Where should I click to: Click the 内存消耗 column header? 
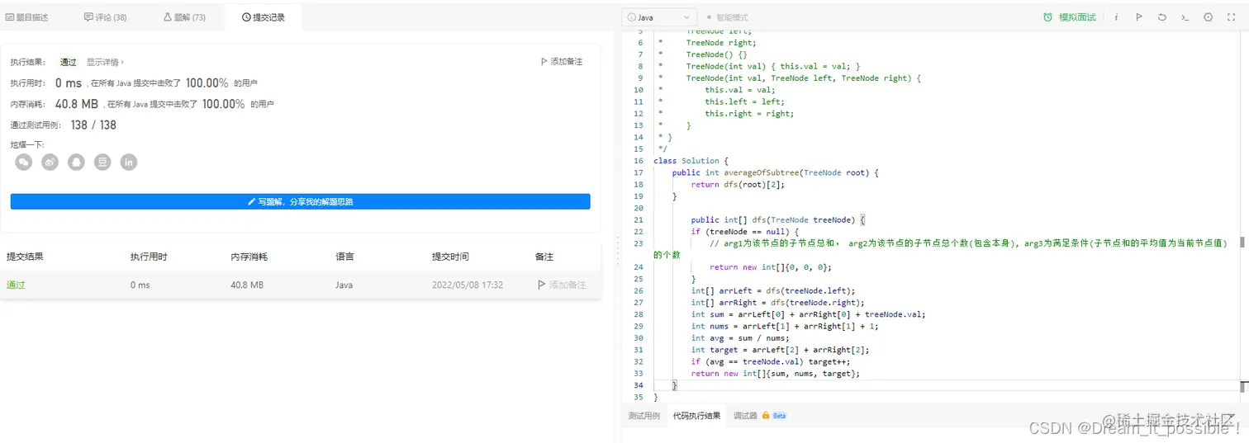coord(249,257)
